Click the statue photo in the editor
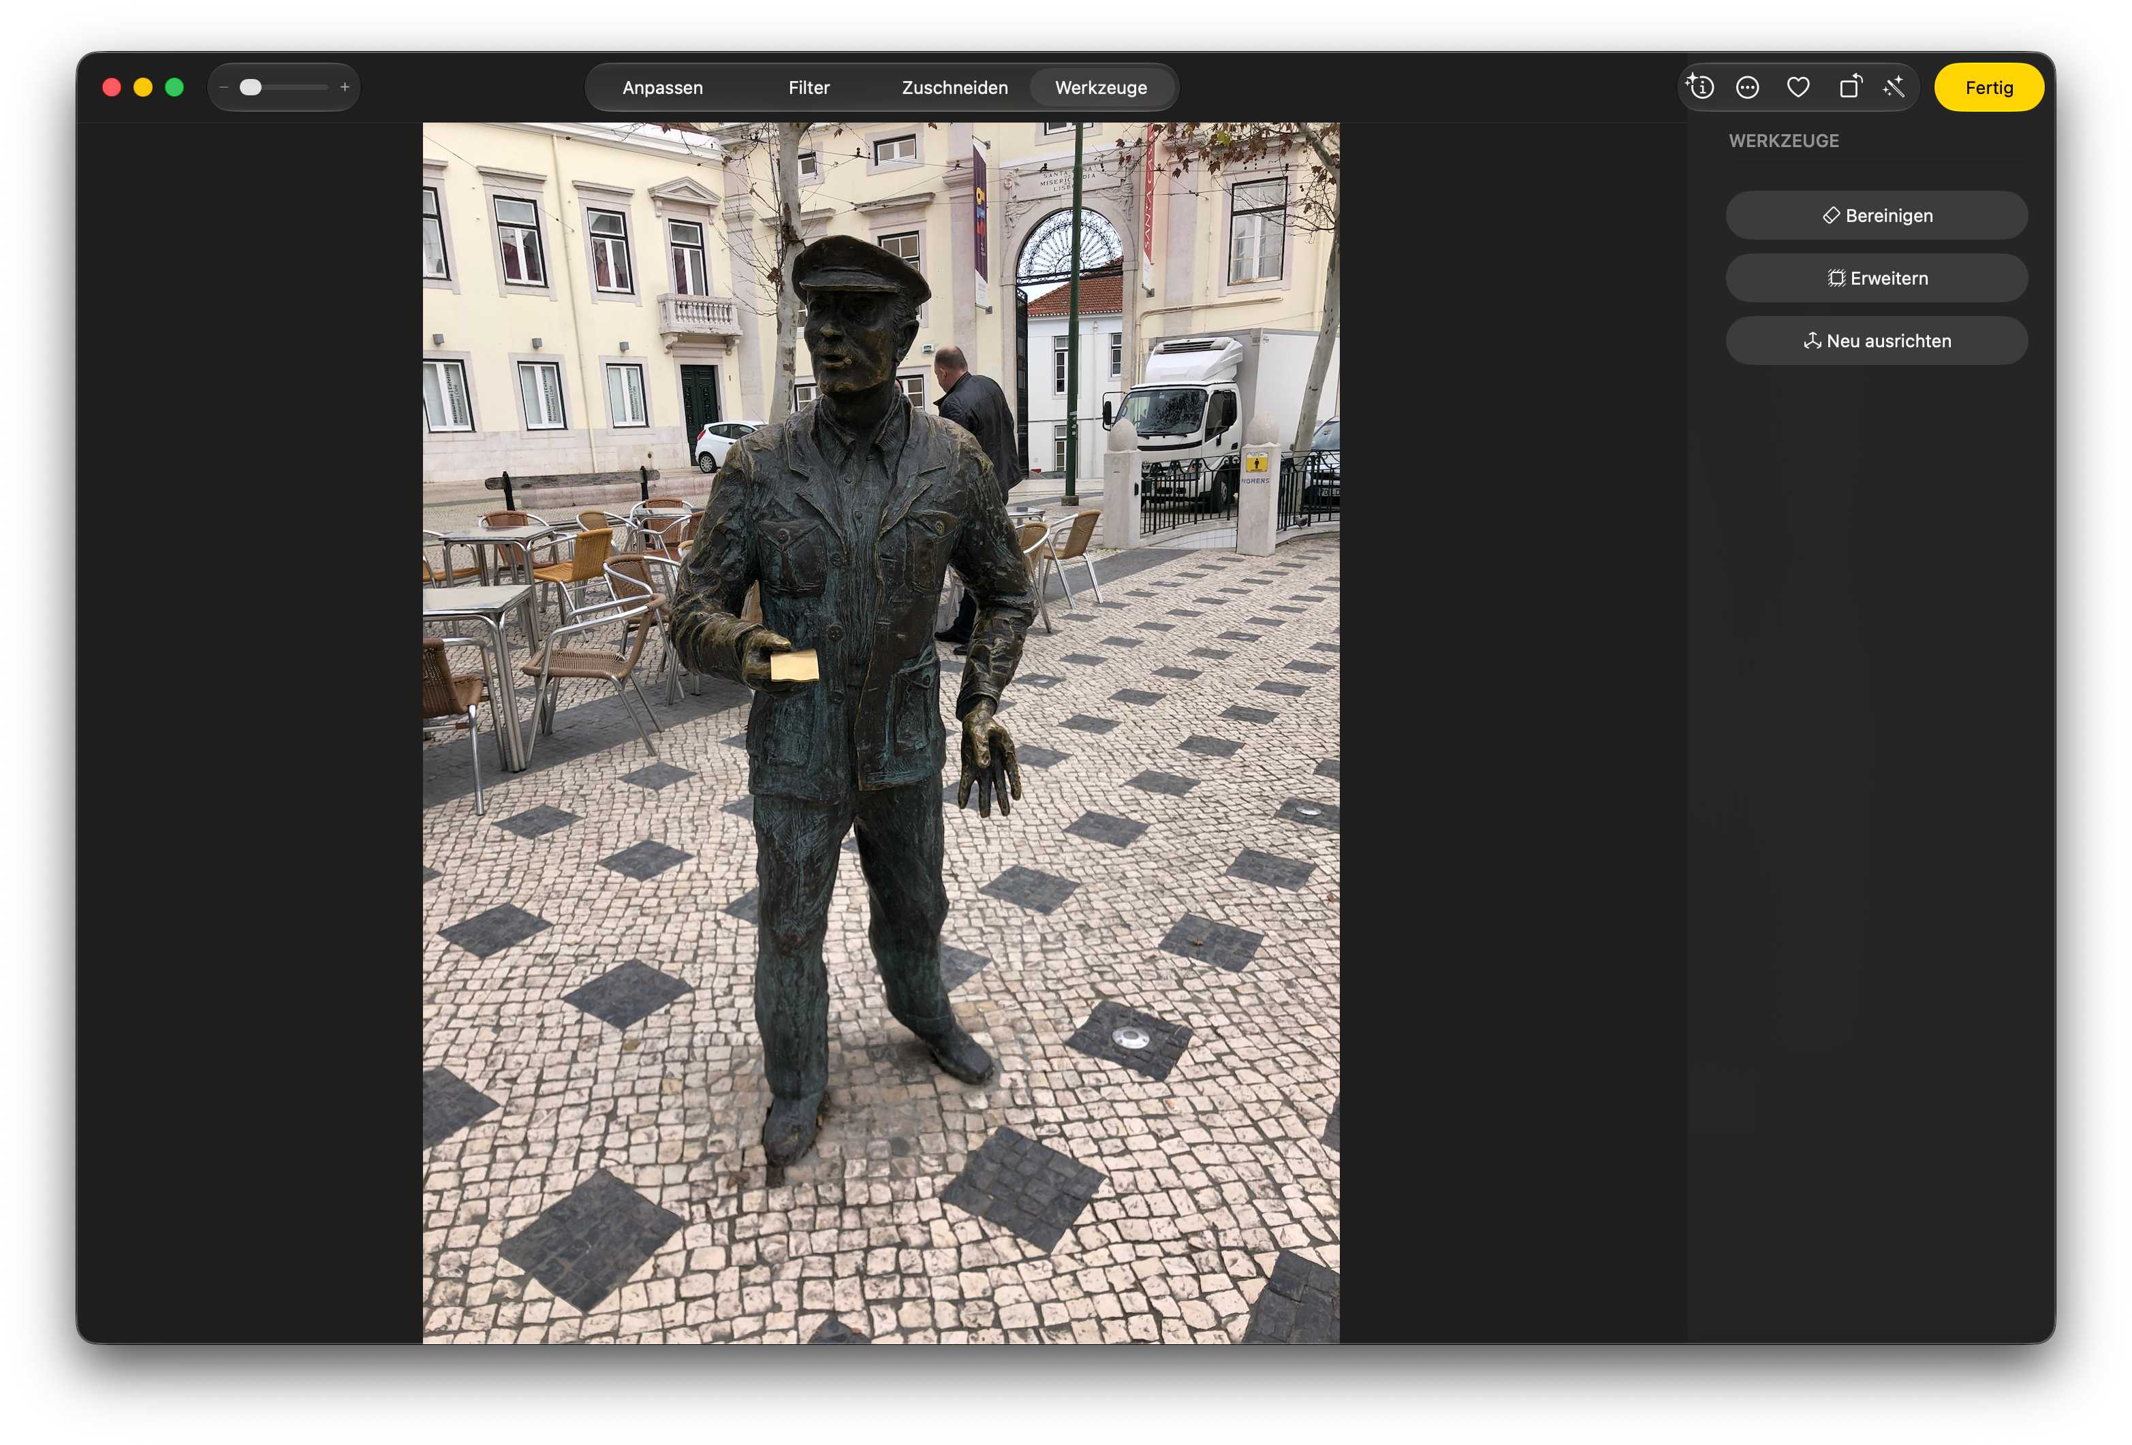This screenshot has width=2132, height=1445. coord(881,733)
